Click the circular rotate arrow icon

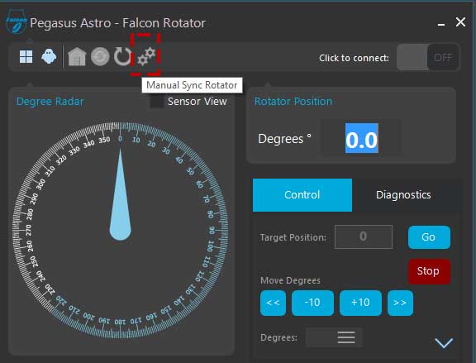click(122, 56)
